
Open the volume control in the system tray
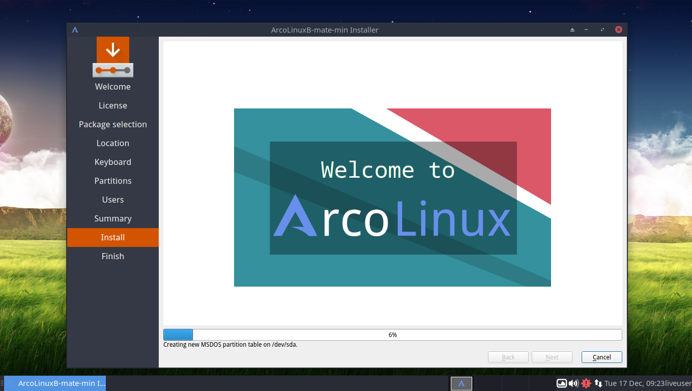click(573, 383)
